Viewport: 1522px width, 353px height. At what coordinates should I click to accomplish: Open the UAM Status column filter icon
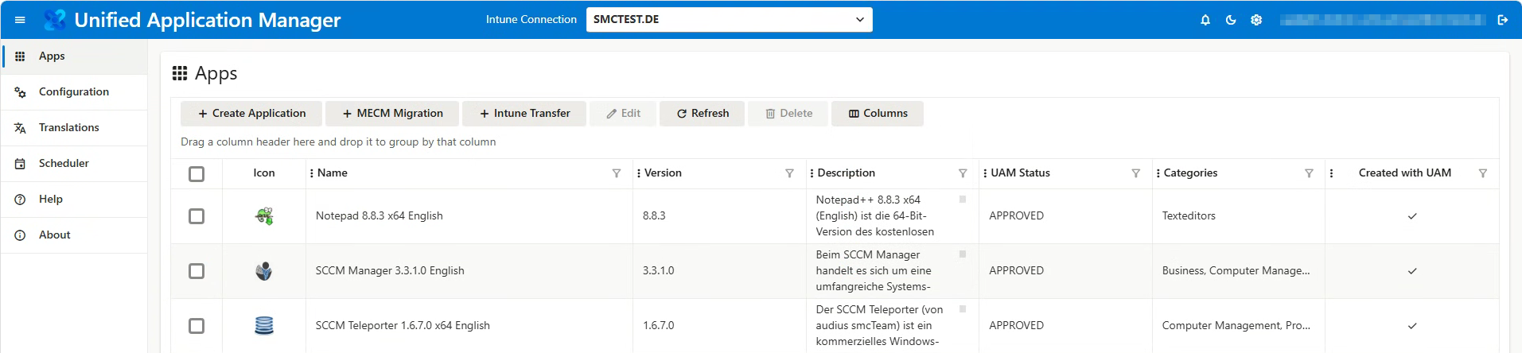pyautogui.click(x=1136, y=173)
